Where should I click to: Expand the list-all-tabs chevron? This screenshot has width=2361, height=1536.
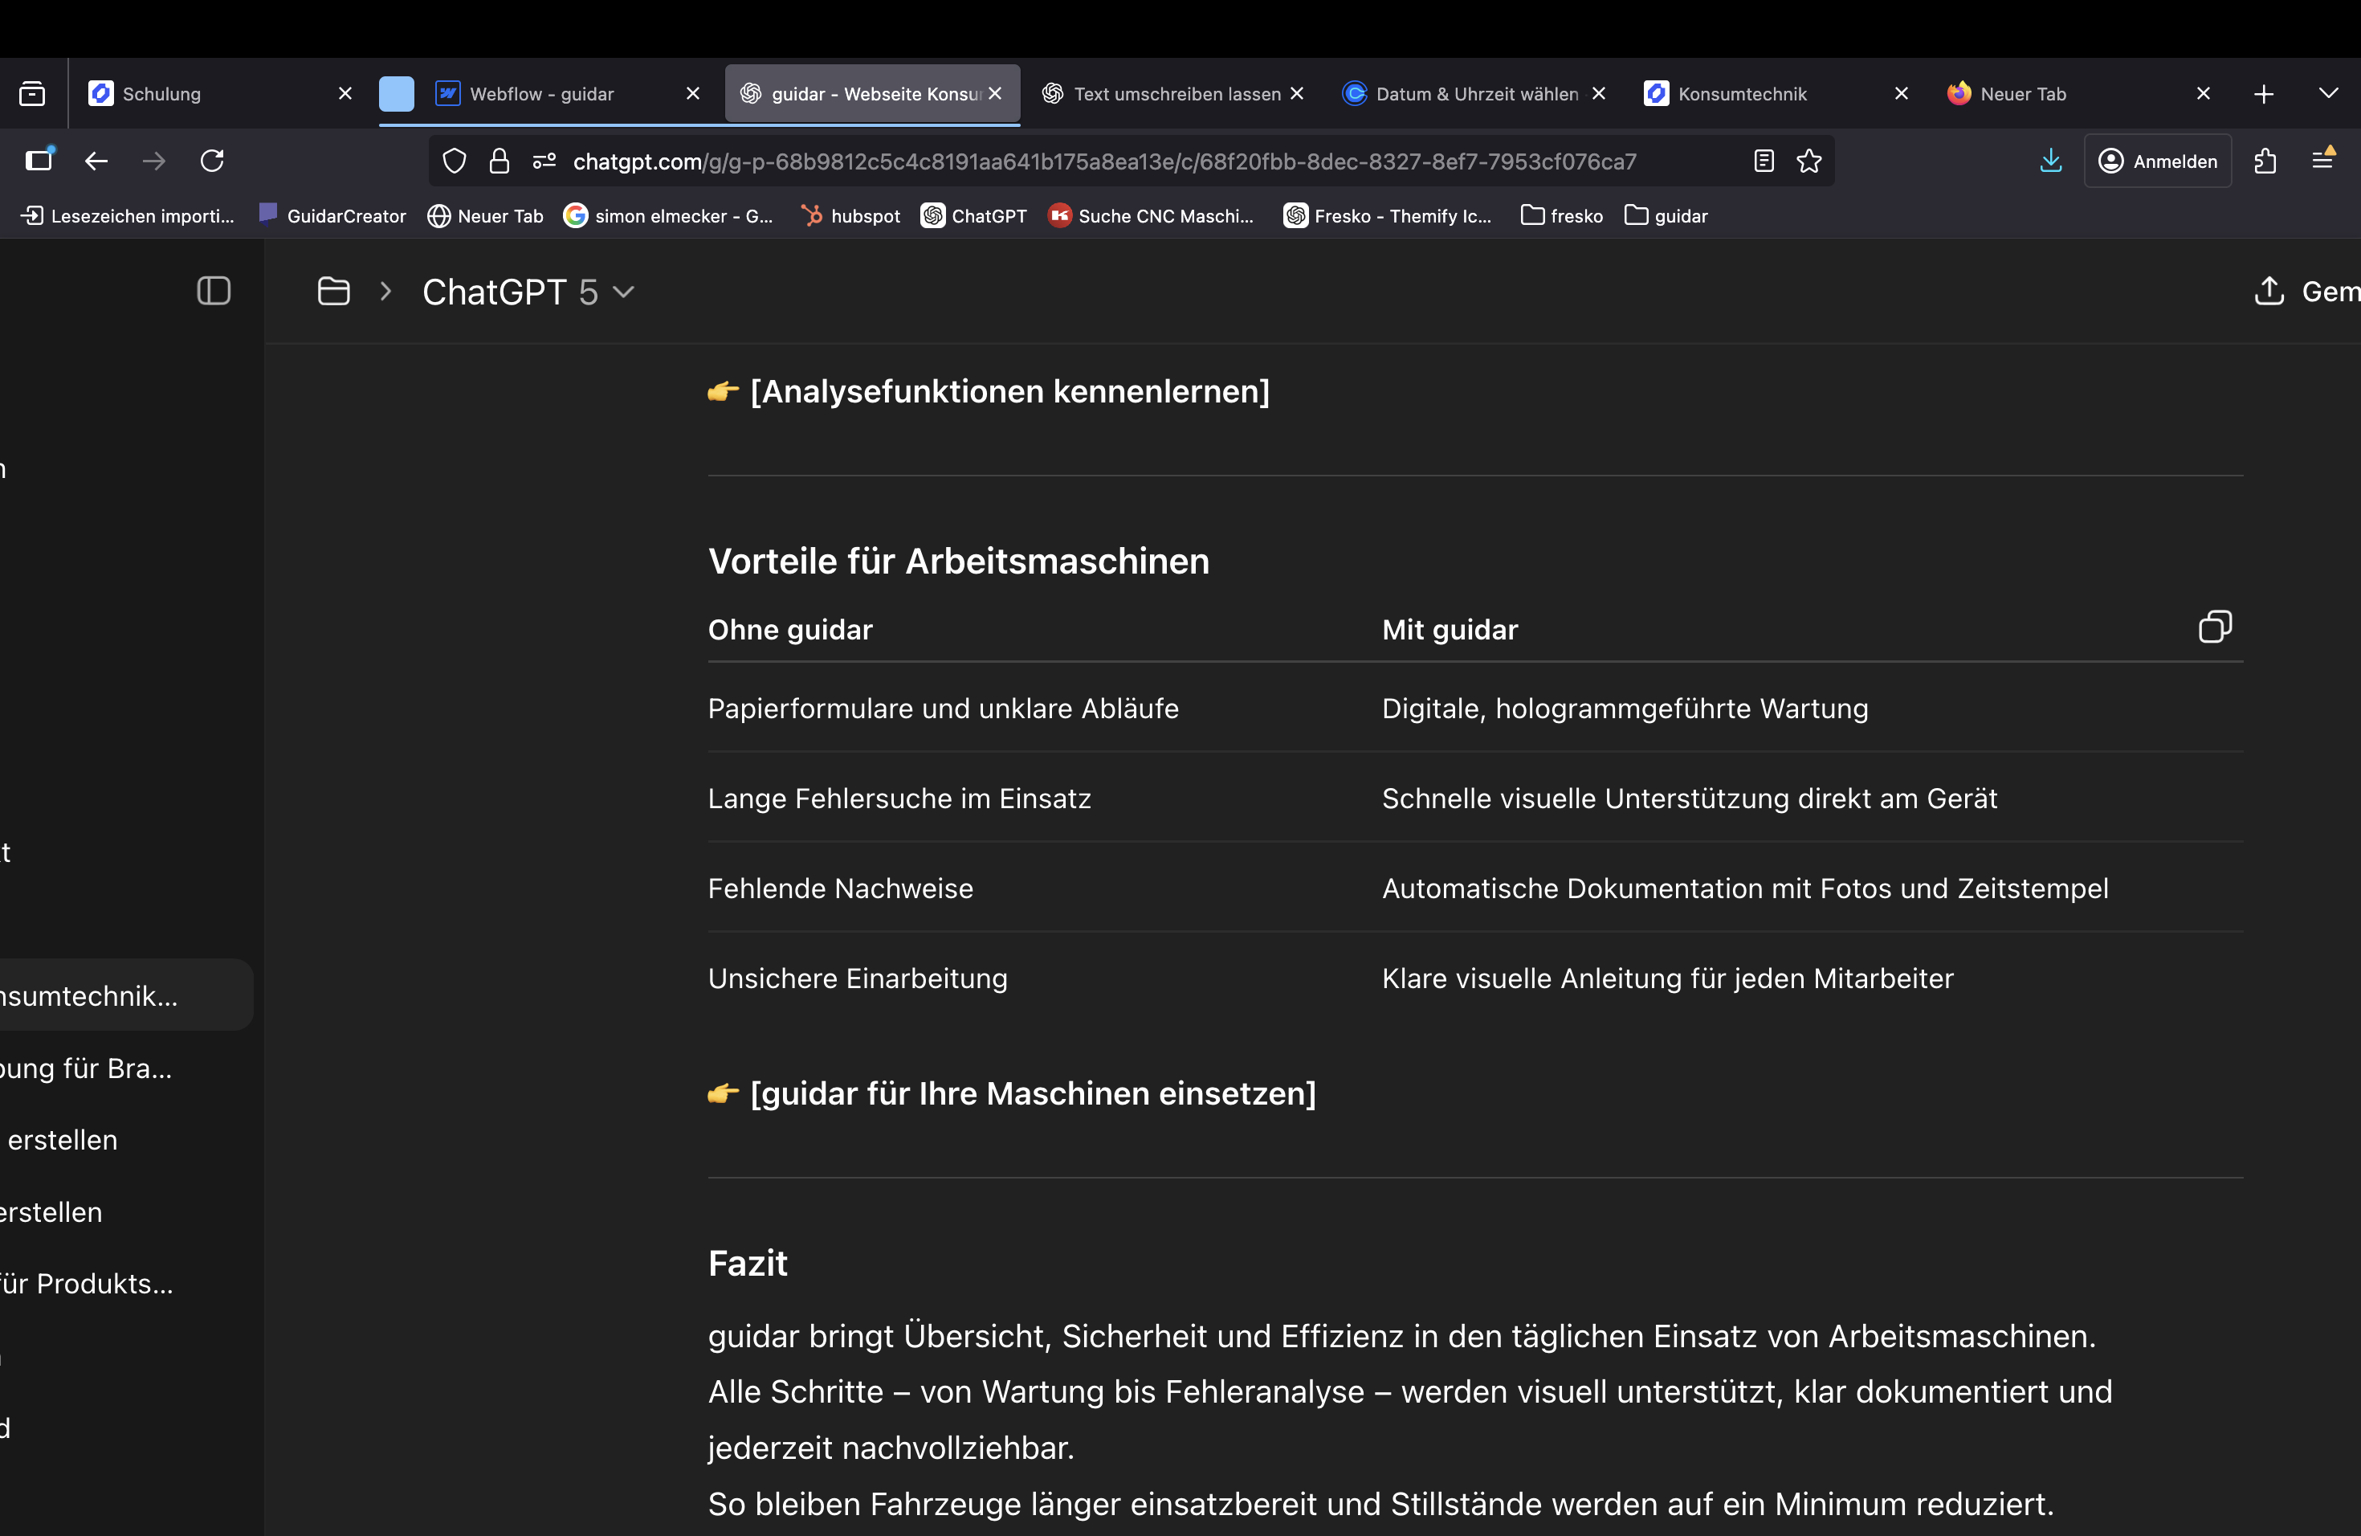(x=2327, y=93)
